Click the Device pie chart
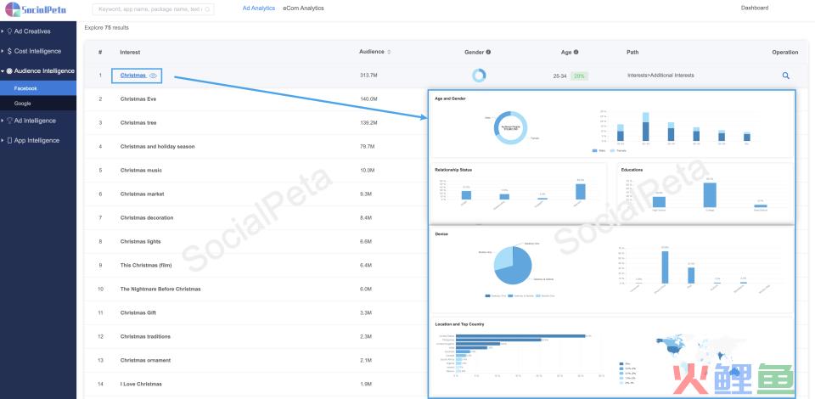 click(x=513, y=266)
